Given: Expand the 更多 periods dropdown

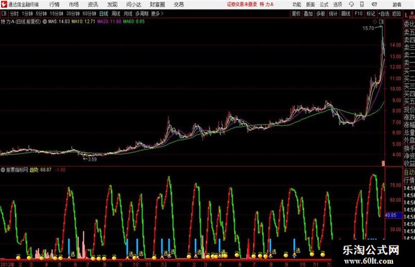Looking at the screenshot, I should click(157, 14).
